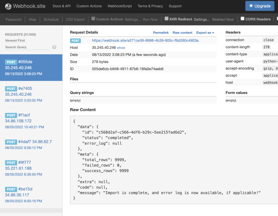Open Custom Actions Settings...
The height and width of the screenshot is (216, 278).
[x=132, y=20]
